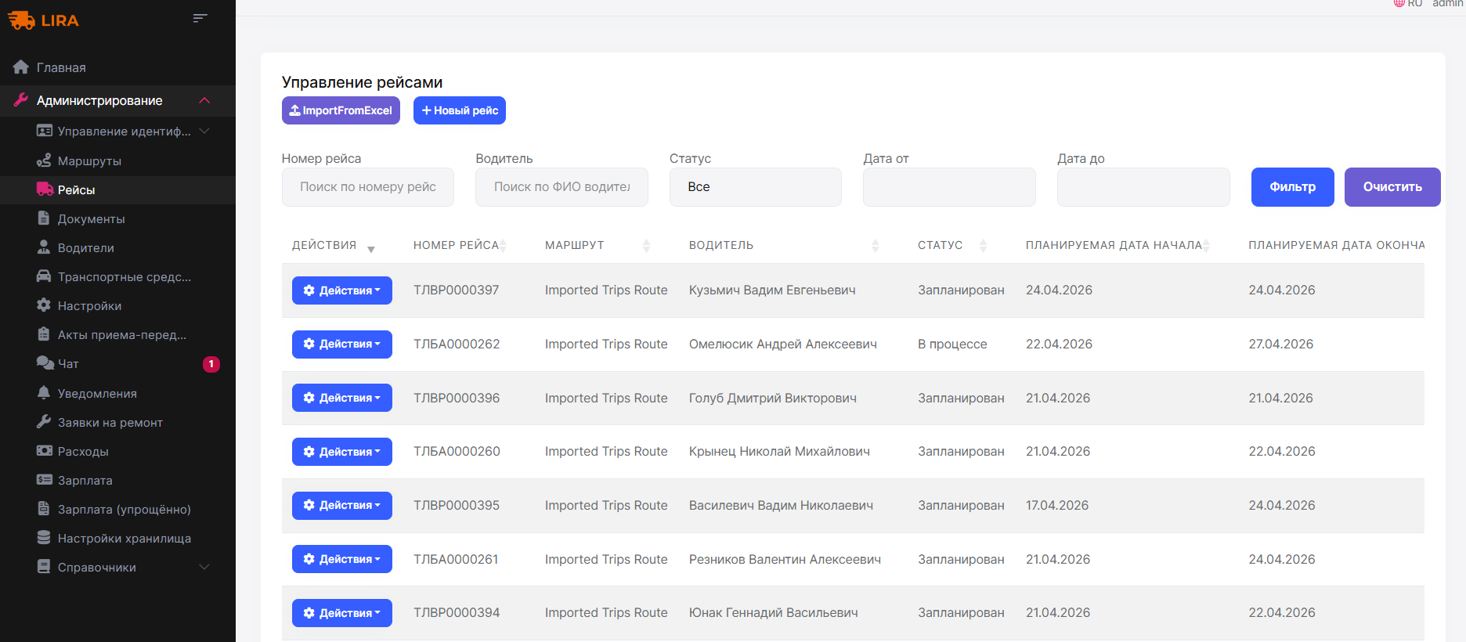The image size is (1466, 642).
Task: Sort table by Водитель column arrows
Action: pyautogui.click(x=876, y=246)
